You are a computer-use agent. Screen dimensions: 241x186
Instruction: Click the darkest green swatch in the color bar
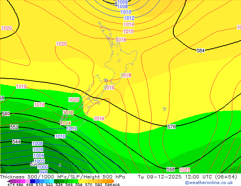pyautogui.click(x=56, y=181)
